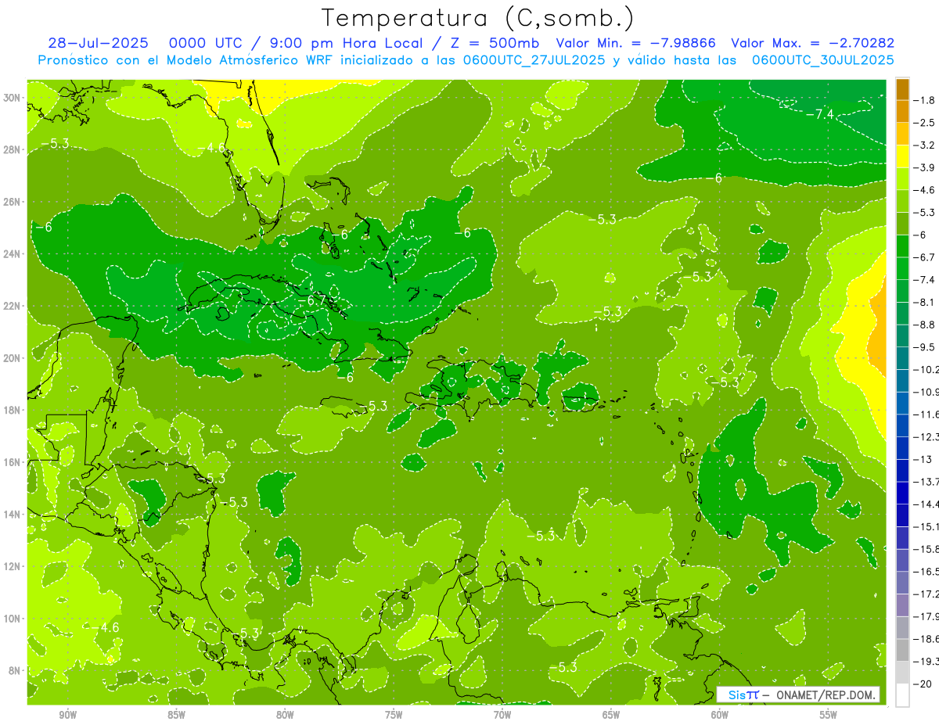939x725 pixels.
Task: Click the -3.9 legend value
Action: click(x=925, y=167)
